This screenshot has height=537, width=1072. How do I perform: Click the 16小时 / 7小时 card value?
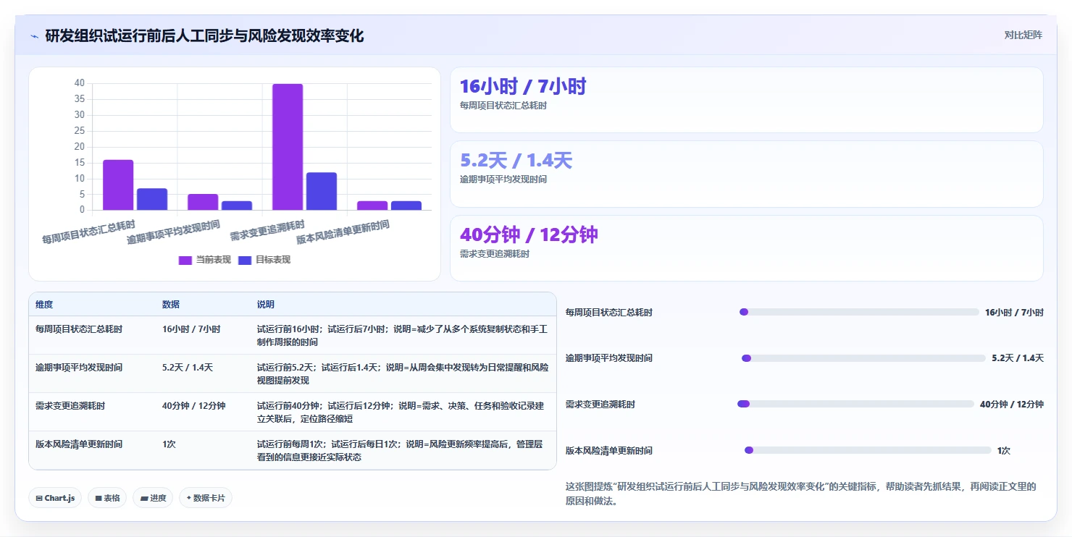[523, 87]
